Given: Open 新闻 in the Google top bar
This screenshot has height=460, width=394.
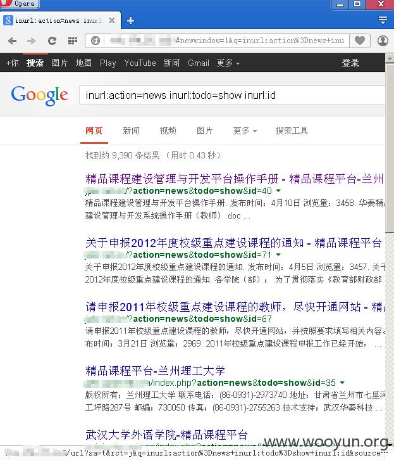Looking at the screenshot, I should 171,63.
